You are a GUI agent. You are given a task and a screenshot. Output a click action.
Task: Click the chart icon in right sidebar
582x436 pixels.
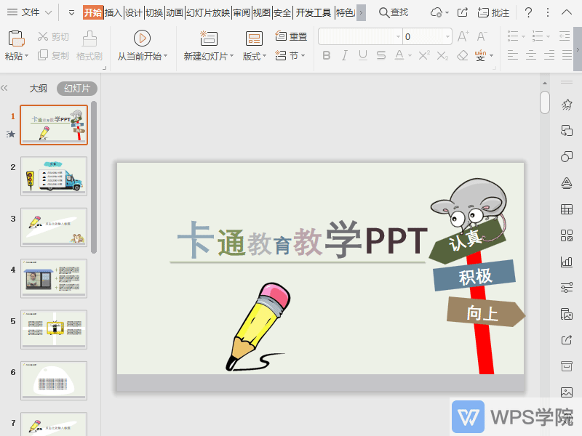566,262
